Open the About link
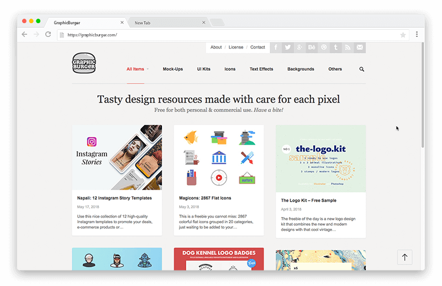Image resolution: width=442 pixels, height=286 pixels. tap(216, 47)
